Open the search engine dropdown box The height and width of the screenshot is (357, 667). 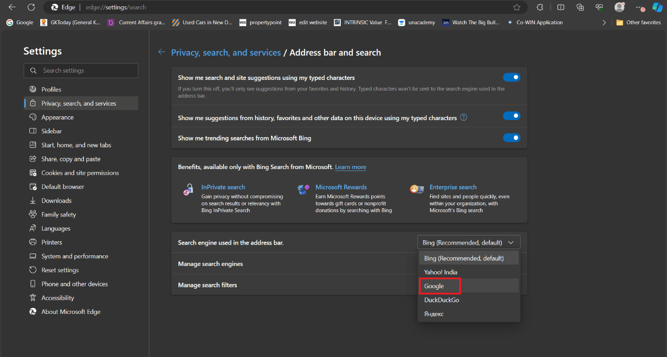click(x=469, y=242)
